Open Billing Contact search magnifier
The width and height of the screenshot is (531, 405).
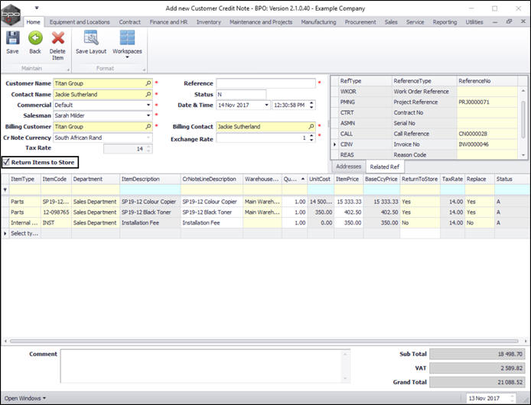pyautogui.click(x=311, y=127)
